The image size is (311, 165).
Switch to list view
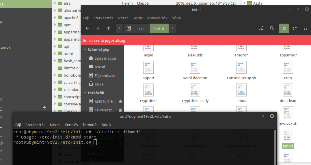click(x=295, y=28)
